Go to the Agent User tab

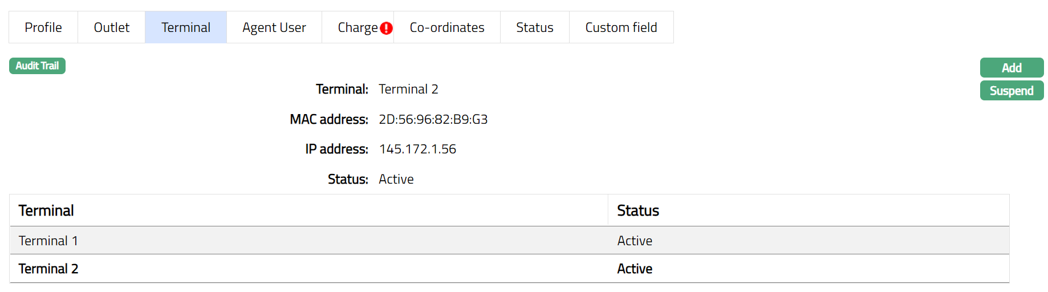[274, 27]
